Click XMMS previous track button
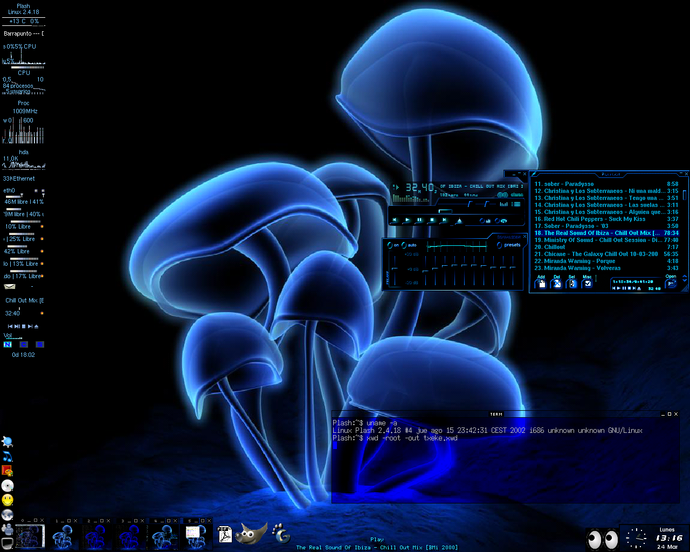690x552 pixels. tap(395, 220)
